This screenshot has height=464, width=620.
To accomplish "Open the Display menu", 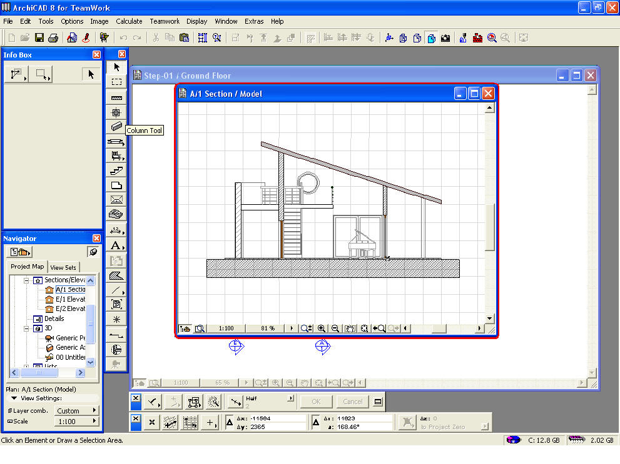I will pos(197,21).
